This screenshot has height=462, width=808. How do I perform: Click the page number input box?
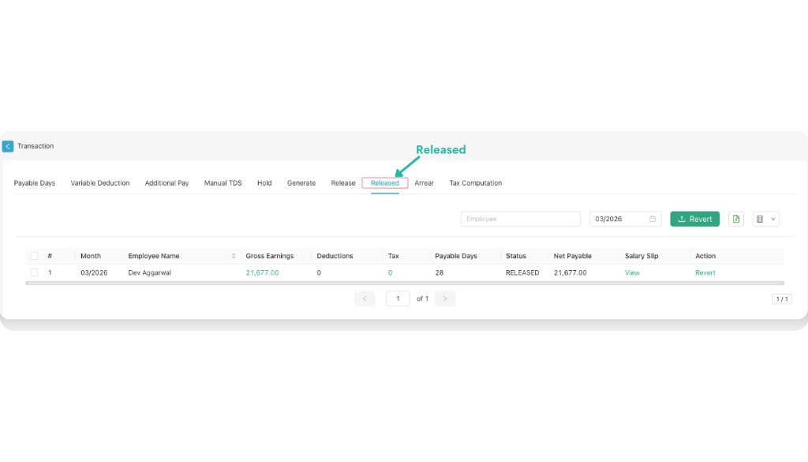click(398, 299)
